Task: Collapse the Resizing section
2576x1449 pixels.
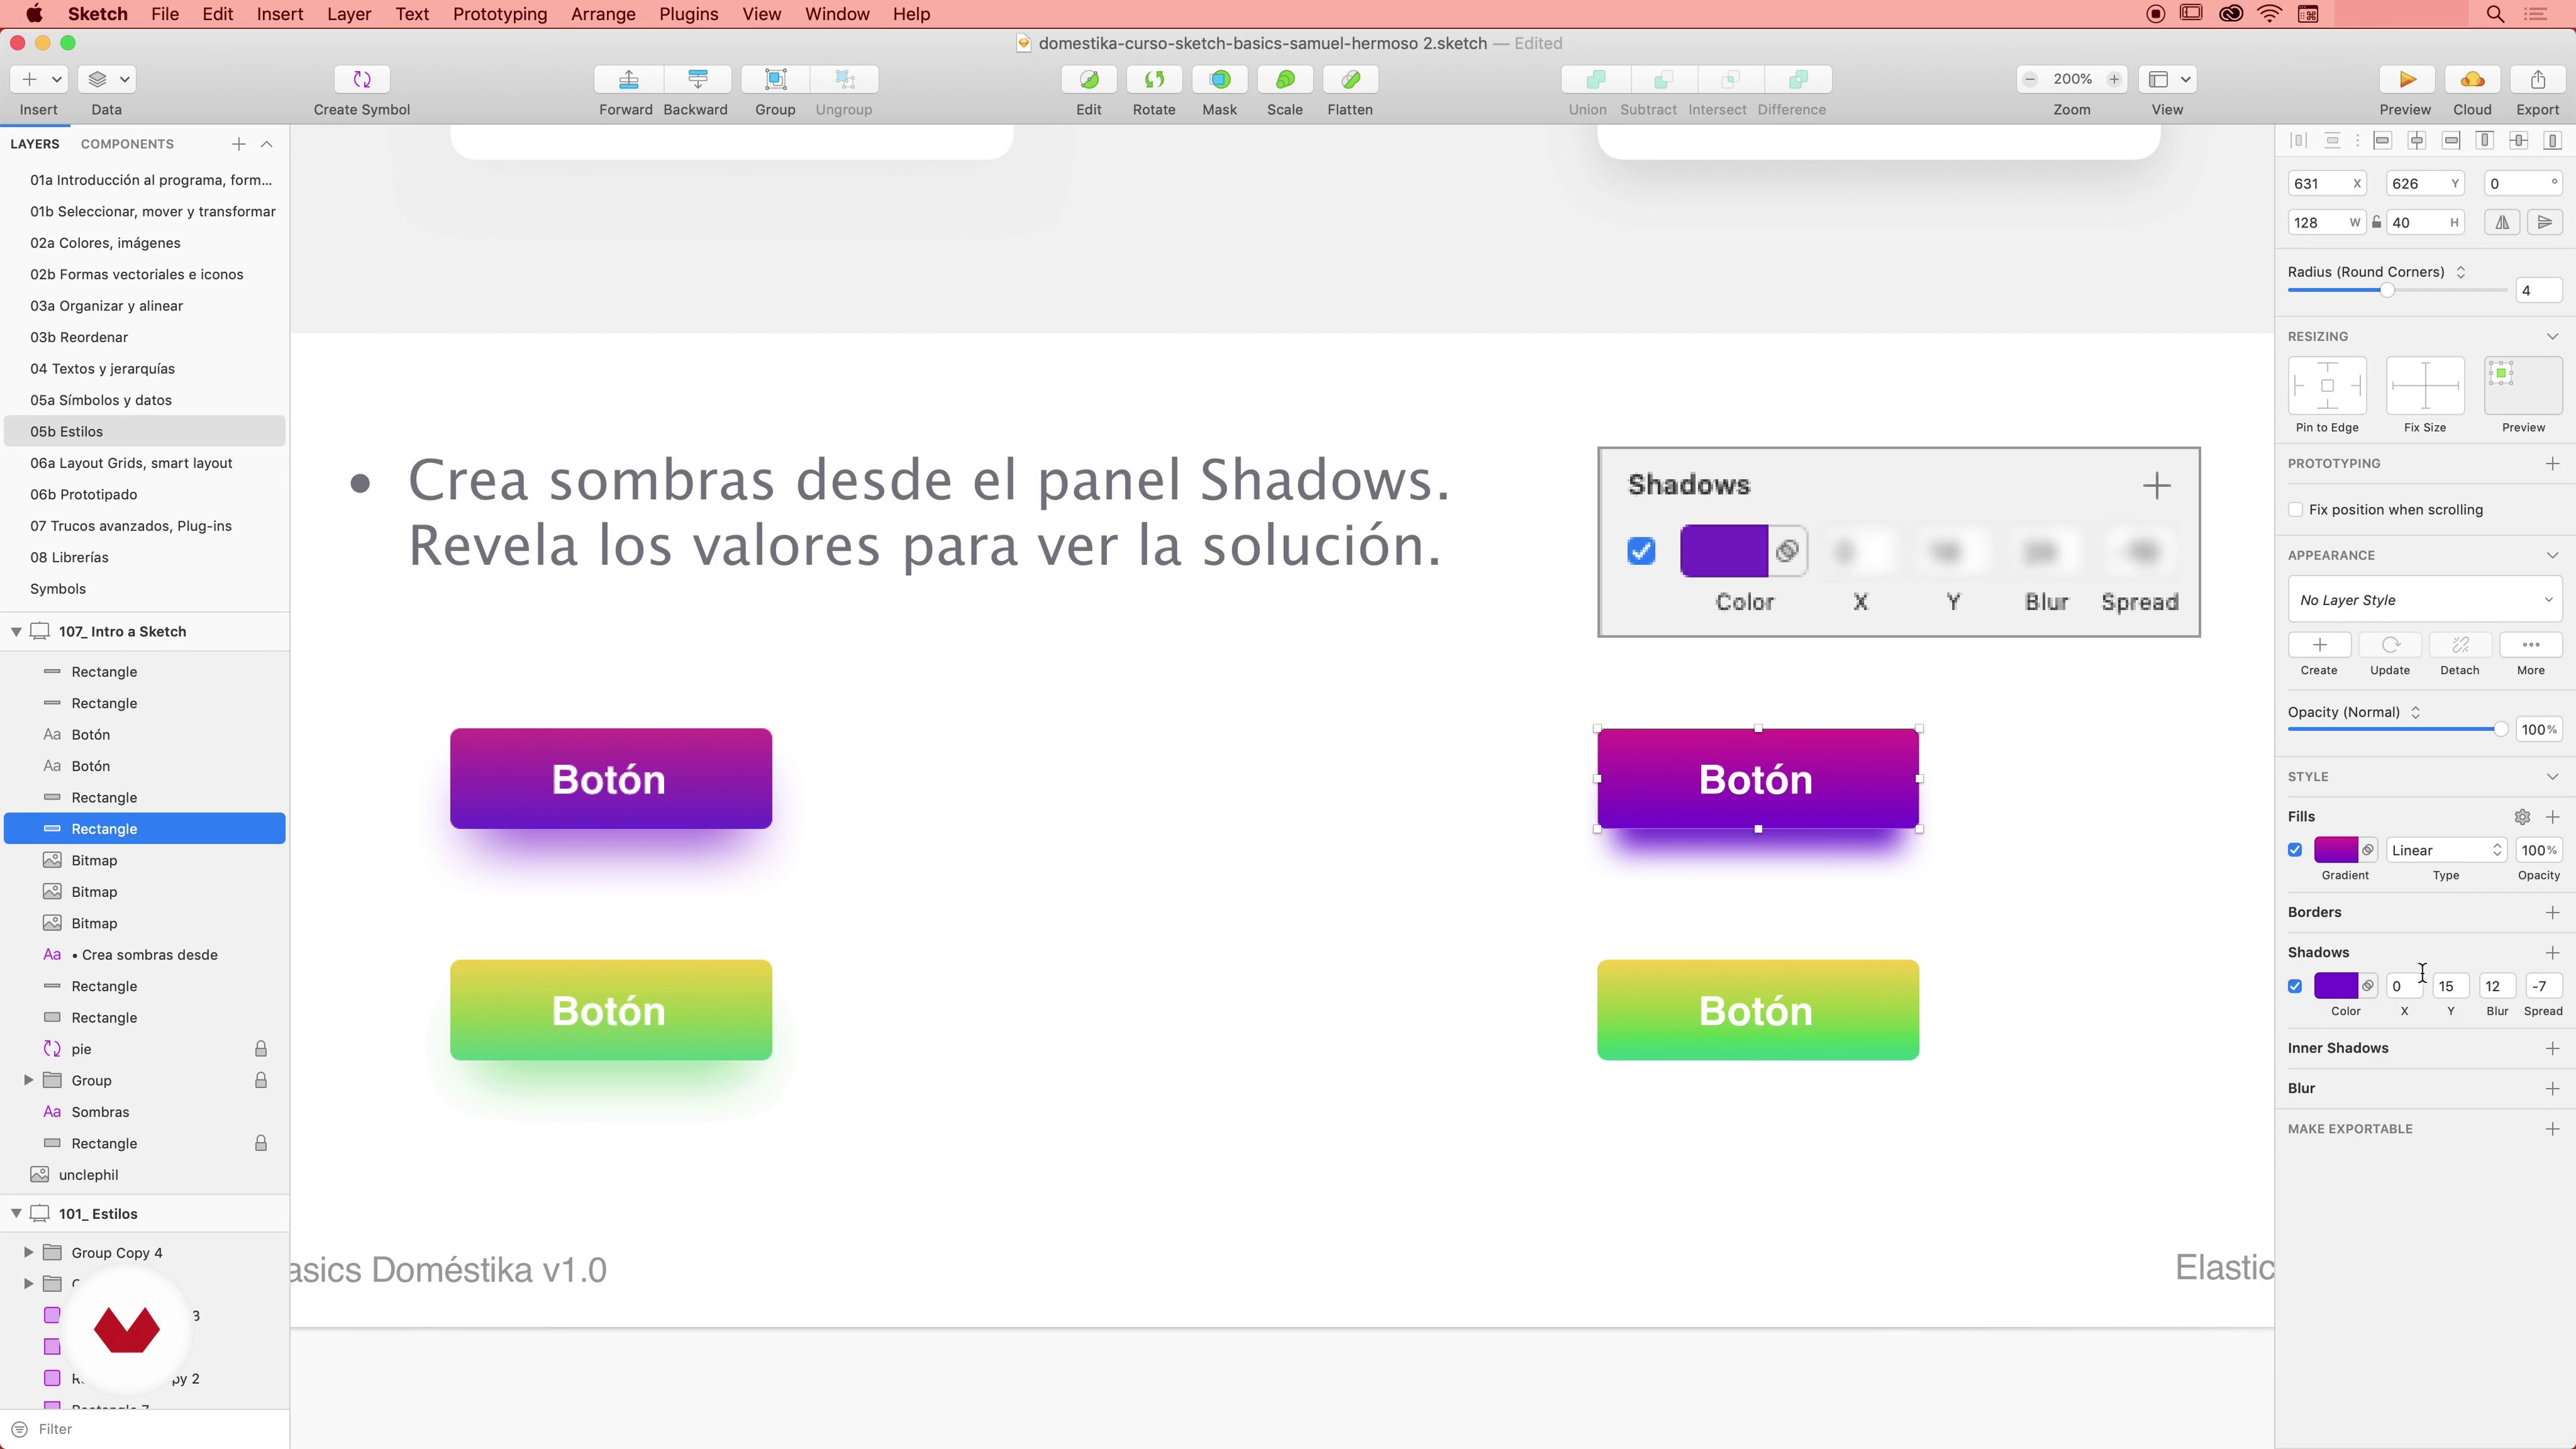Action: coord(2552,336)
